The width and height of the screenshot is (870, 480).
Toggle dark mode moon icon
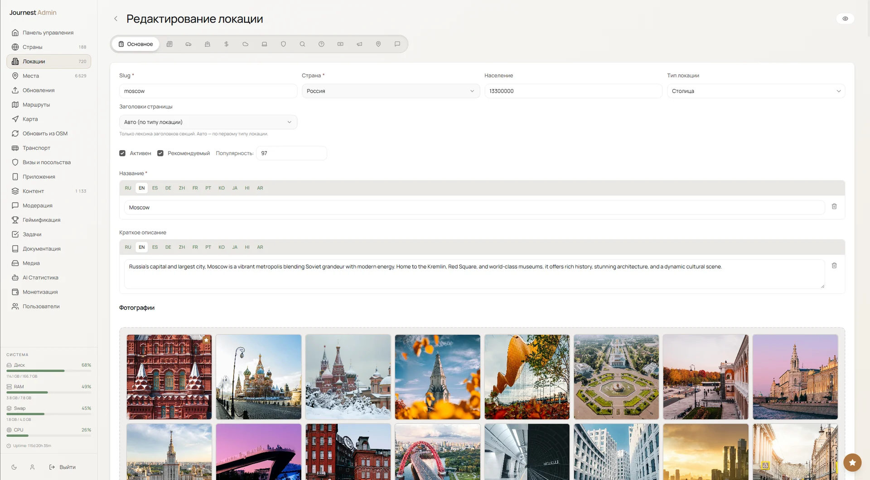click(x=14, y=467)
